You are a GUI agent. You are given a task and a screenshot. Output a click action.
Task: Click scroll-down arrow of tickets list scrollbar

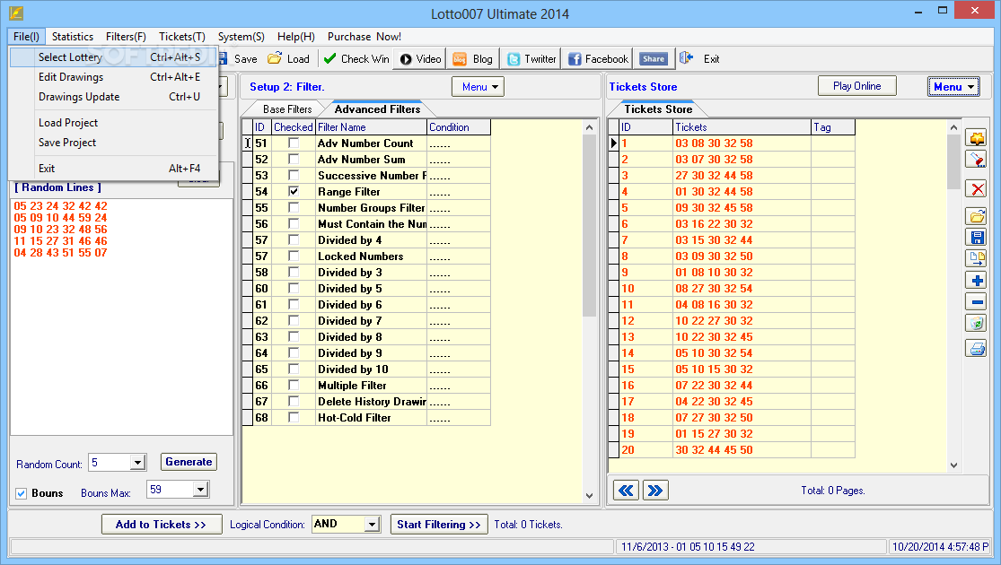(x=953, y=465)
